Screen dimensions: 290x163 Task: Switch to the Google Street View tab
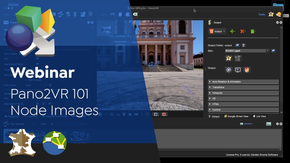pyautogui.click(x=236, y=116)
